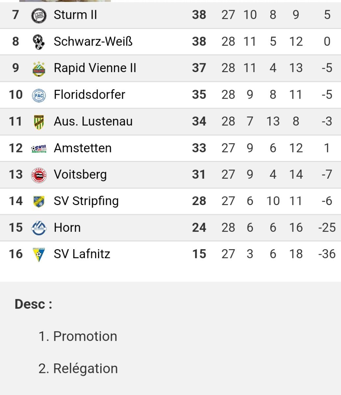
Task: Click the Promotion legend entry
Action: point(78,336)
